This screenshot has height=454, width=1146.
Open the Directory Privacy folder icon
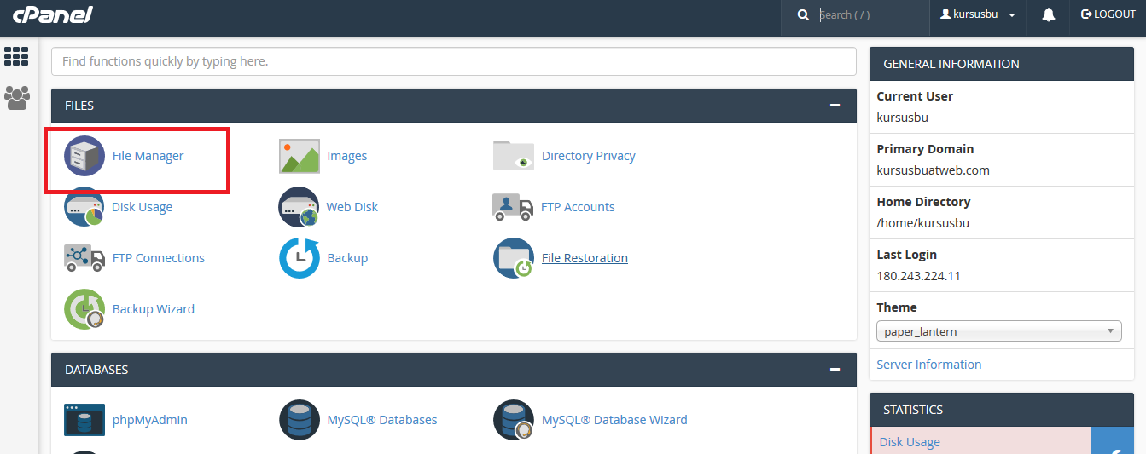(514, 156)
